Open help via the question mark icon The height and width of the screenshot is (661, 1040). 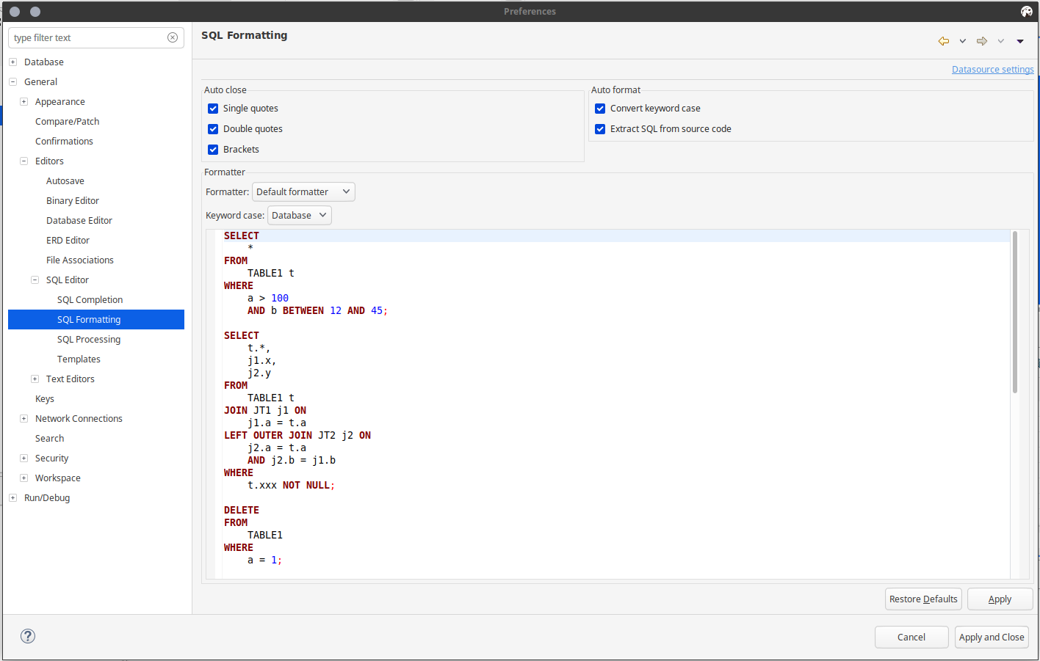27,636
